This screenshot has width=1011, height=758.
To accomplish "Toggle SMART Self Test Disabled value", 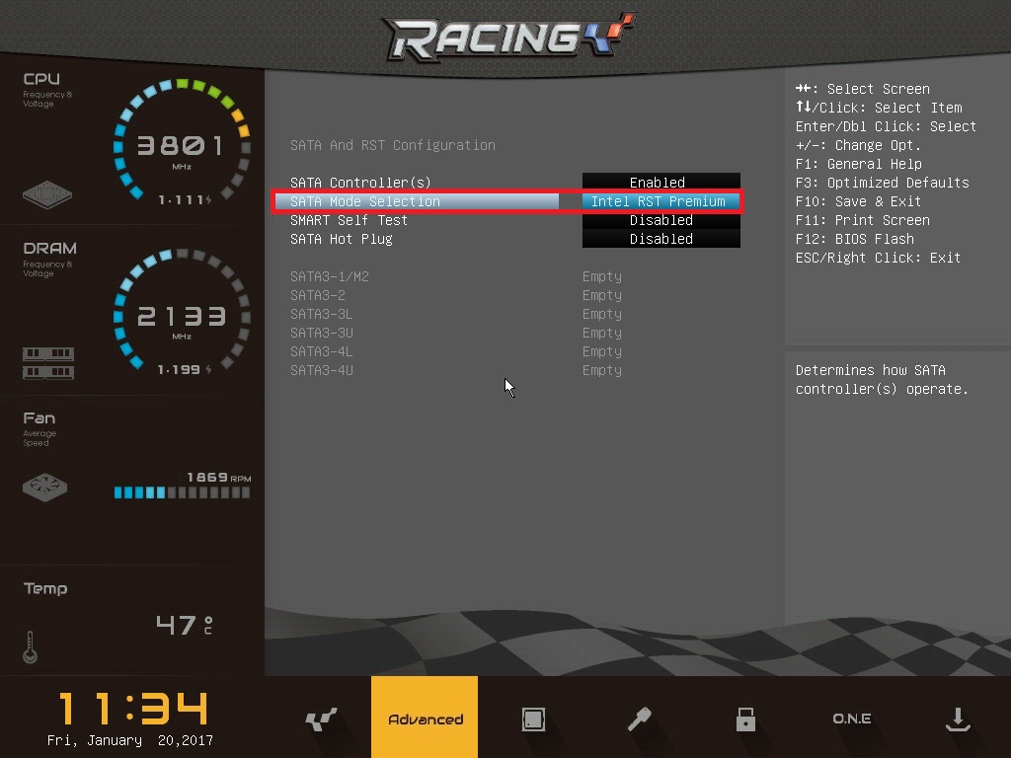I will (661, 220).
